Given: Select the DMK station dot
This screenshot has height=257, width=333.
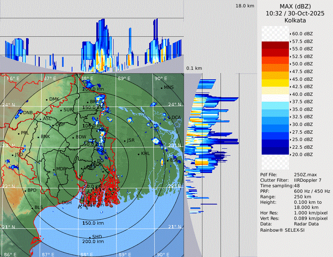Looking at the screenshot, I should (x=47, y=99).
